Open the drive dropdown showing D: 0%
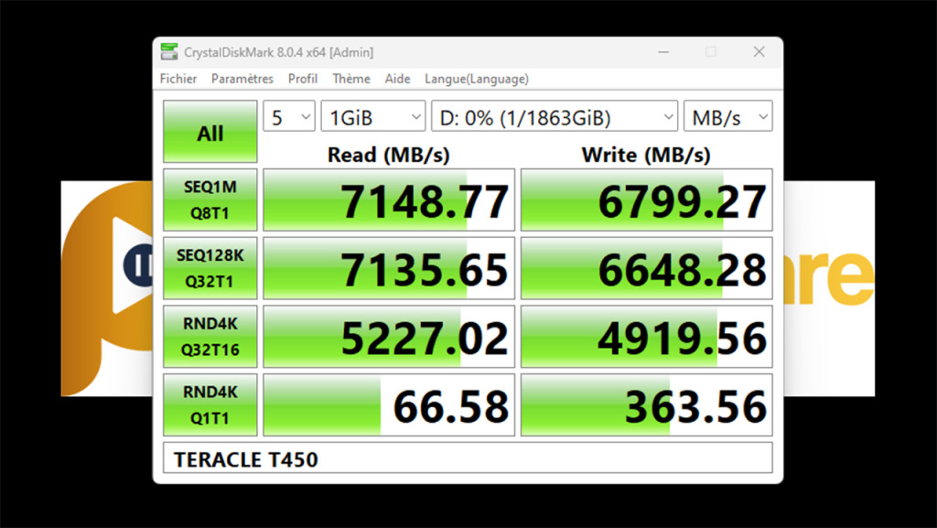The image size is (937, 528). coord(555,116)
